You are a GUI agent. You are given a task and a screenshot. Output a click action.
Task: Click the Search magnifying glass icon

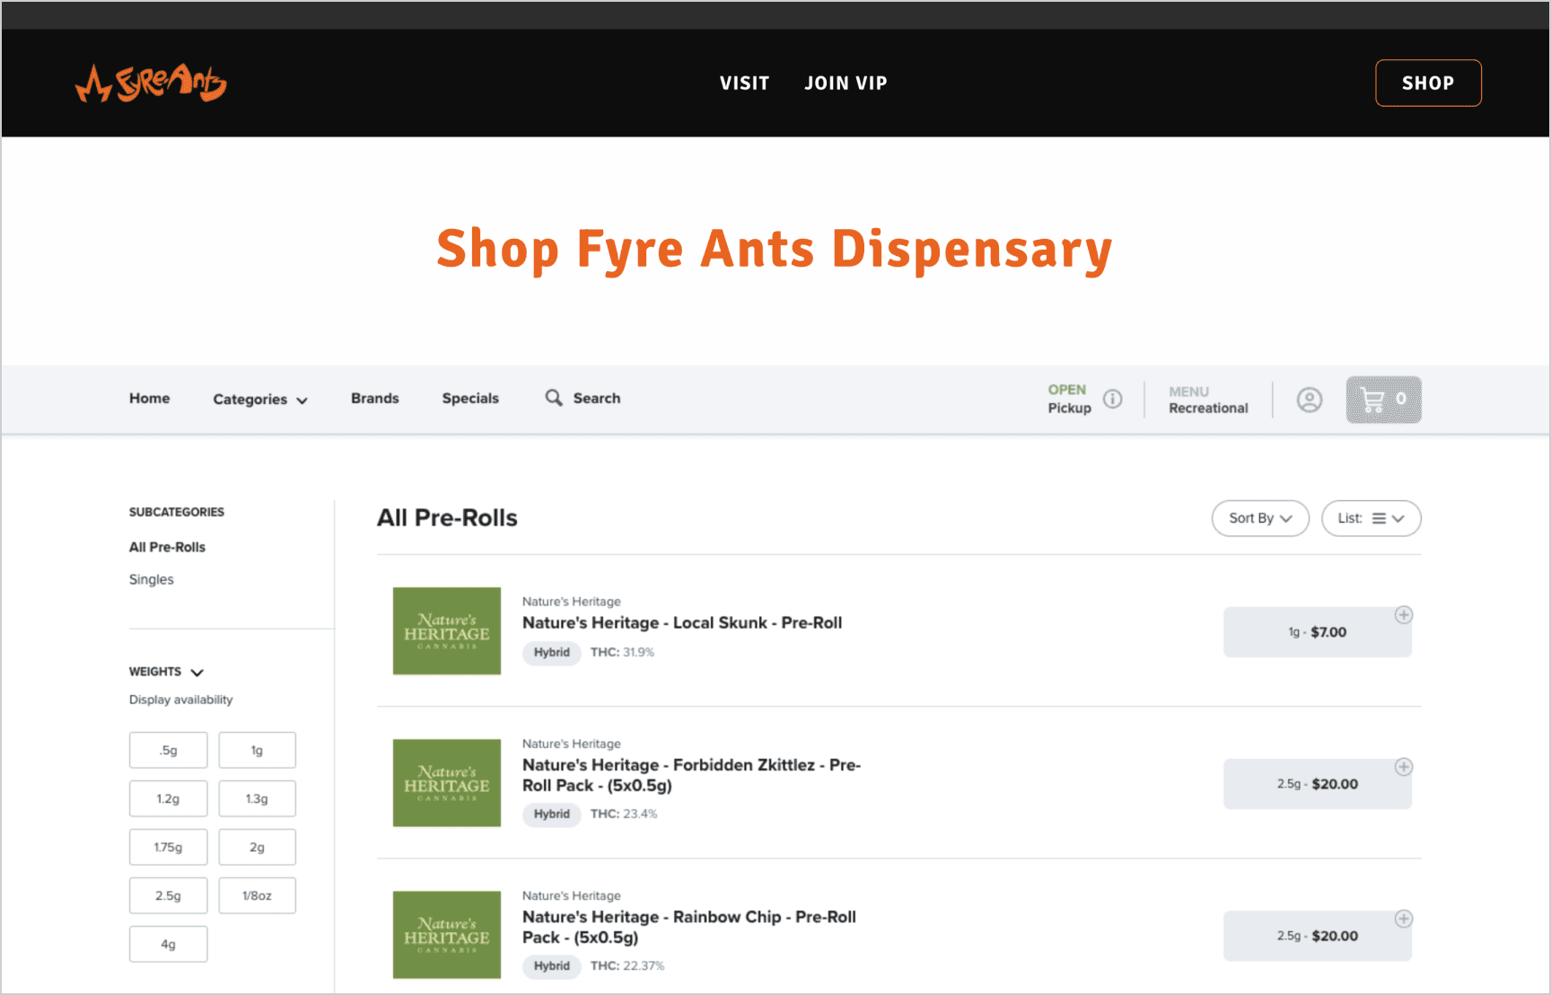pyautogui.click(x=554, y=398)
